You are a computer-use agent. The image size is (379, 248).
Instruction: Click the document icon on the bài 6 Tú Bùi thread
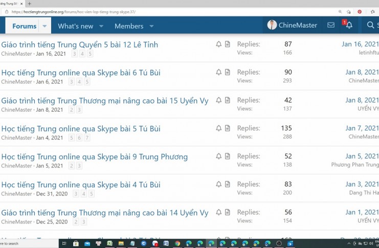tap(228, 72)
